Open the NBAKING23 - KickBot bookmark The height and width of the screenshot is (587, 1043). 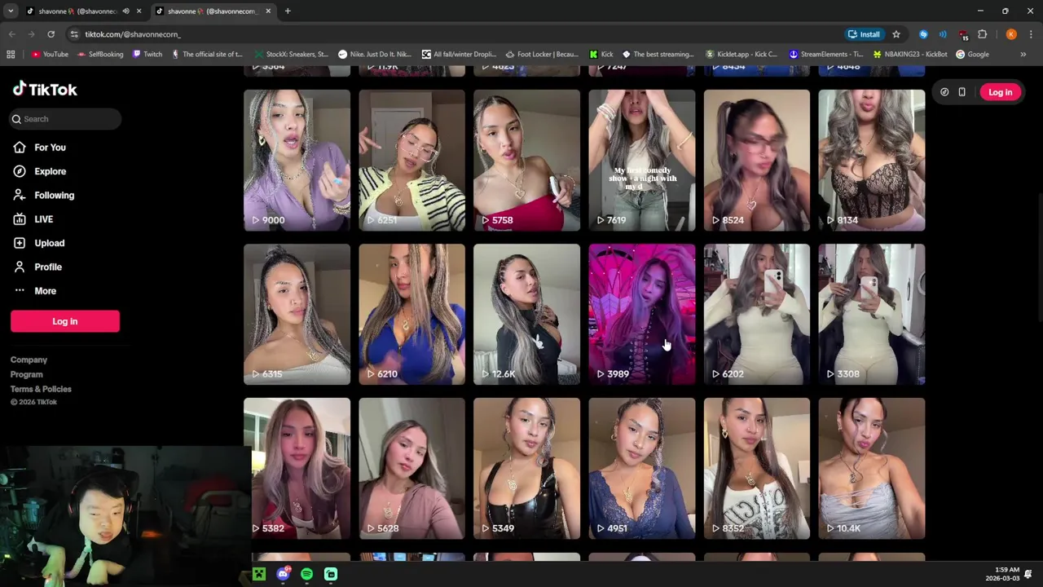click(x=909, y=55)
